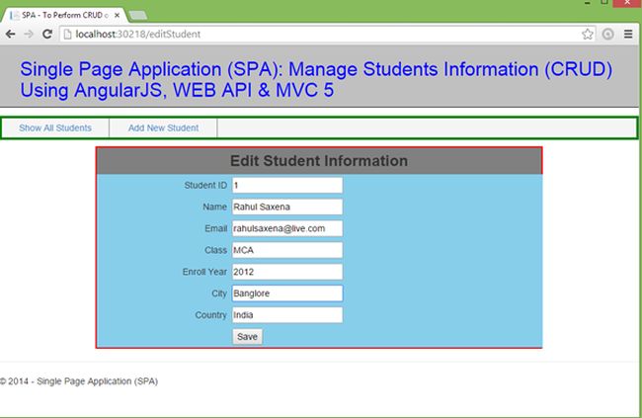Click the round extension icon beside the star
This screenshot has width=642, height=418.
coord(608,34)
